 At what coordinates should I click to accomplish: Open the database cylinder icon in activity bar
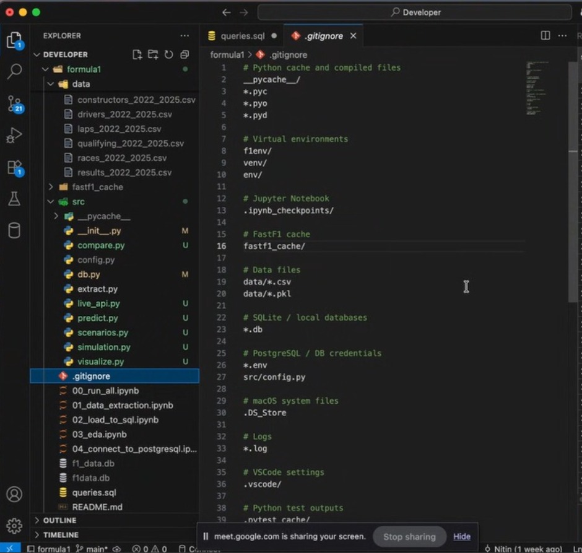pos(14,230)
